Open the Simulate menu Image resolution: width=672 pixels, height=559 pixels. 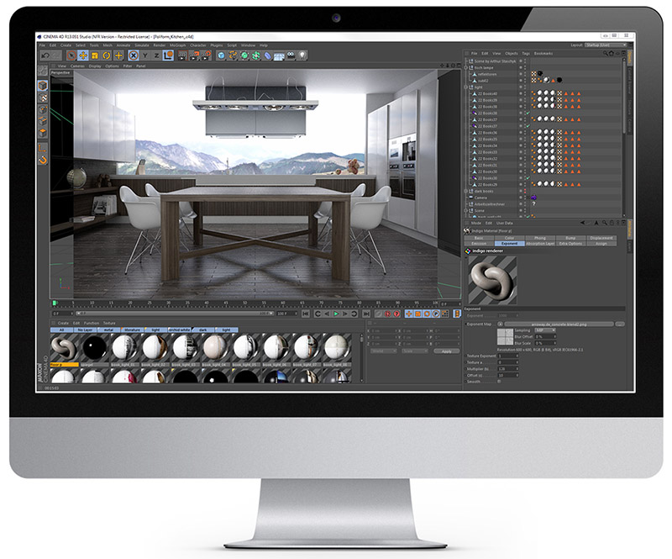pos(142,45)
